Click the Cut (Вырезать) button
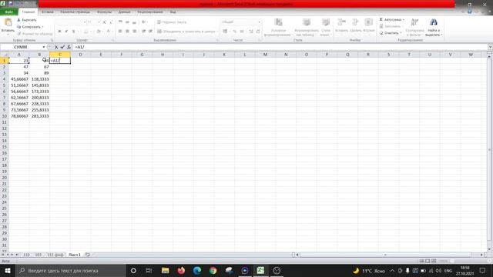This screenshot has height=277, width=493. [27, 20]
